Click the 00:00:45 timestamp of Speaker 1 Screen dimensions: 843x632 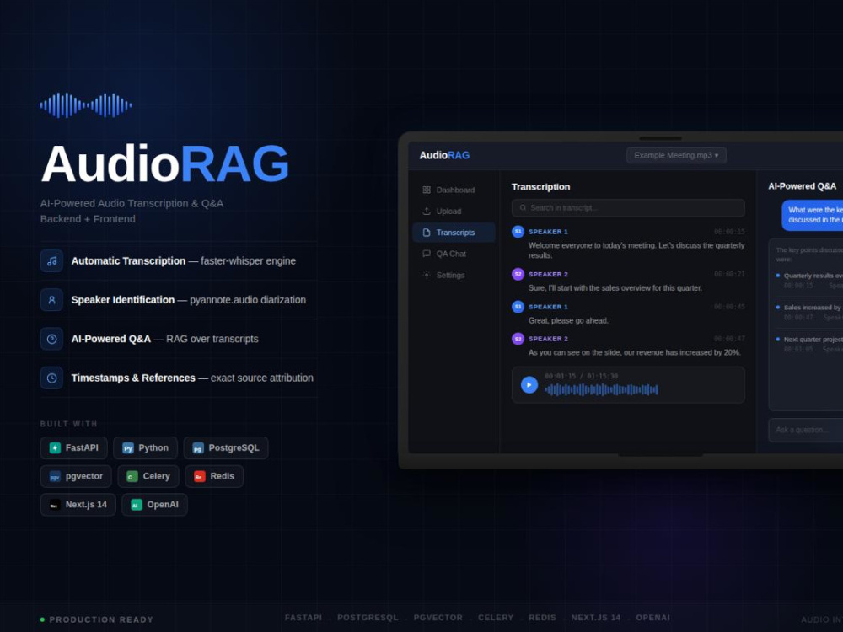(729, 307)
